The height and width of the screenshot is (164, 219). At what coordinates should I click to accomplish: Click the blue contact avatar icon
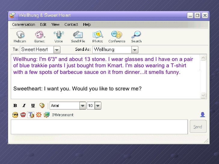202,114
